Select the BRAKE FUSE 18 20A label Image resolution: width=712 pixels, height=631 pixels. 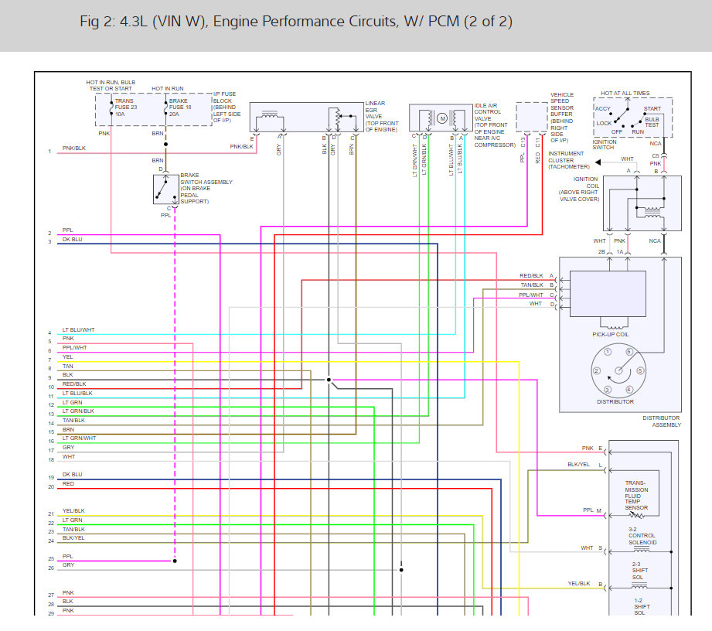tap(180, 107)
